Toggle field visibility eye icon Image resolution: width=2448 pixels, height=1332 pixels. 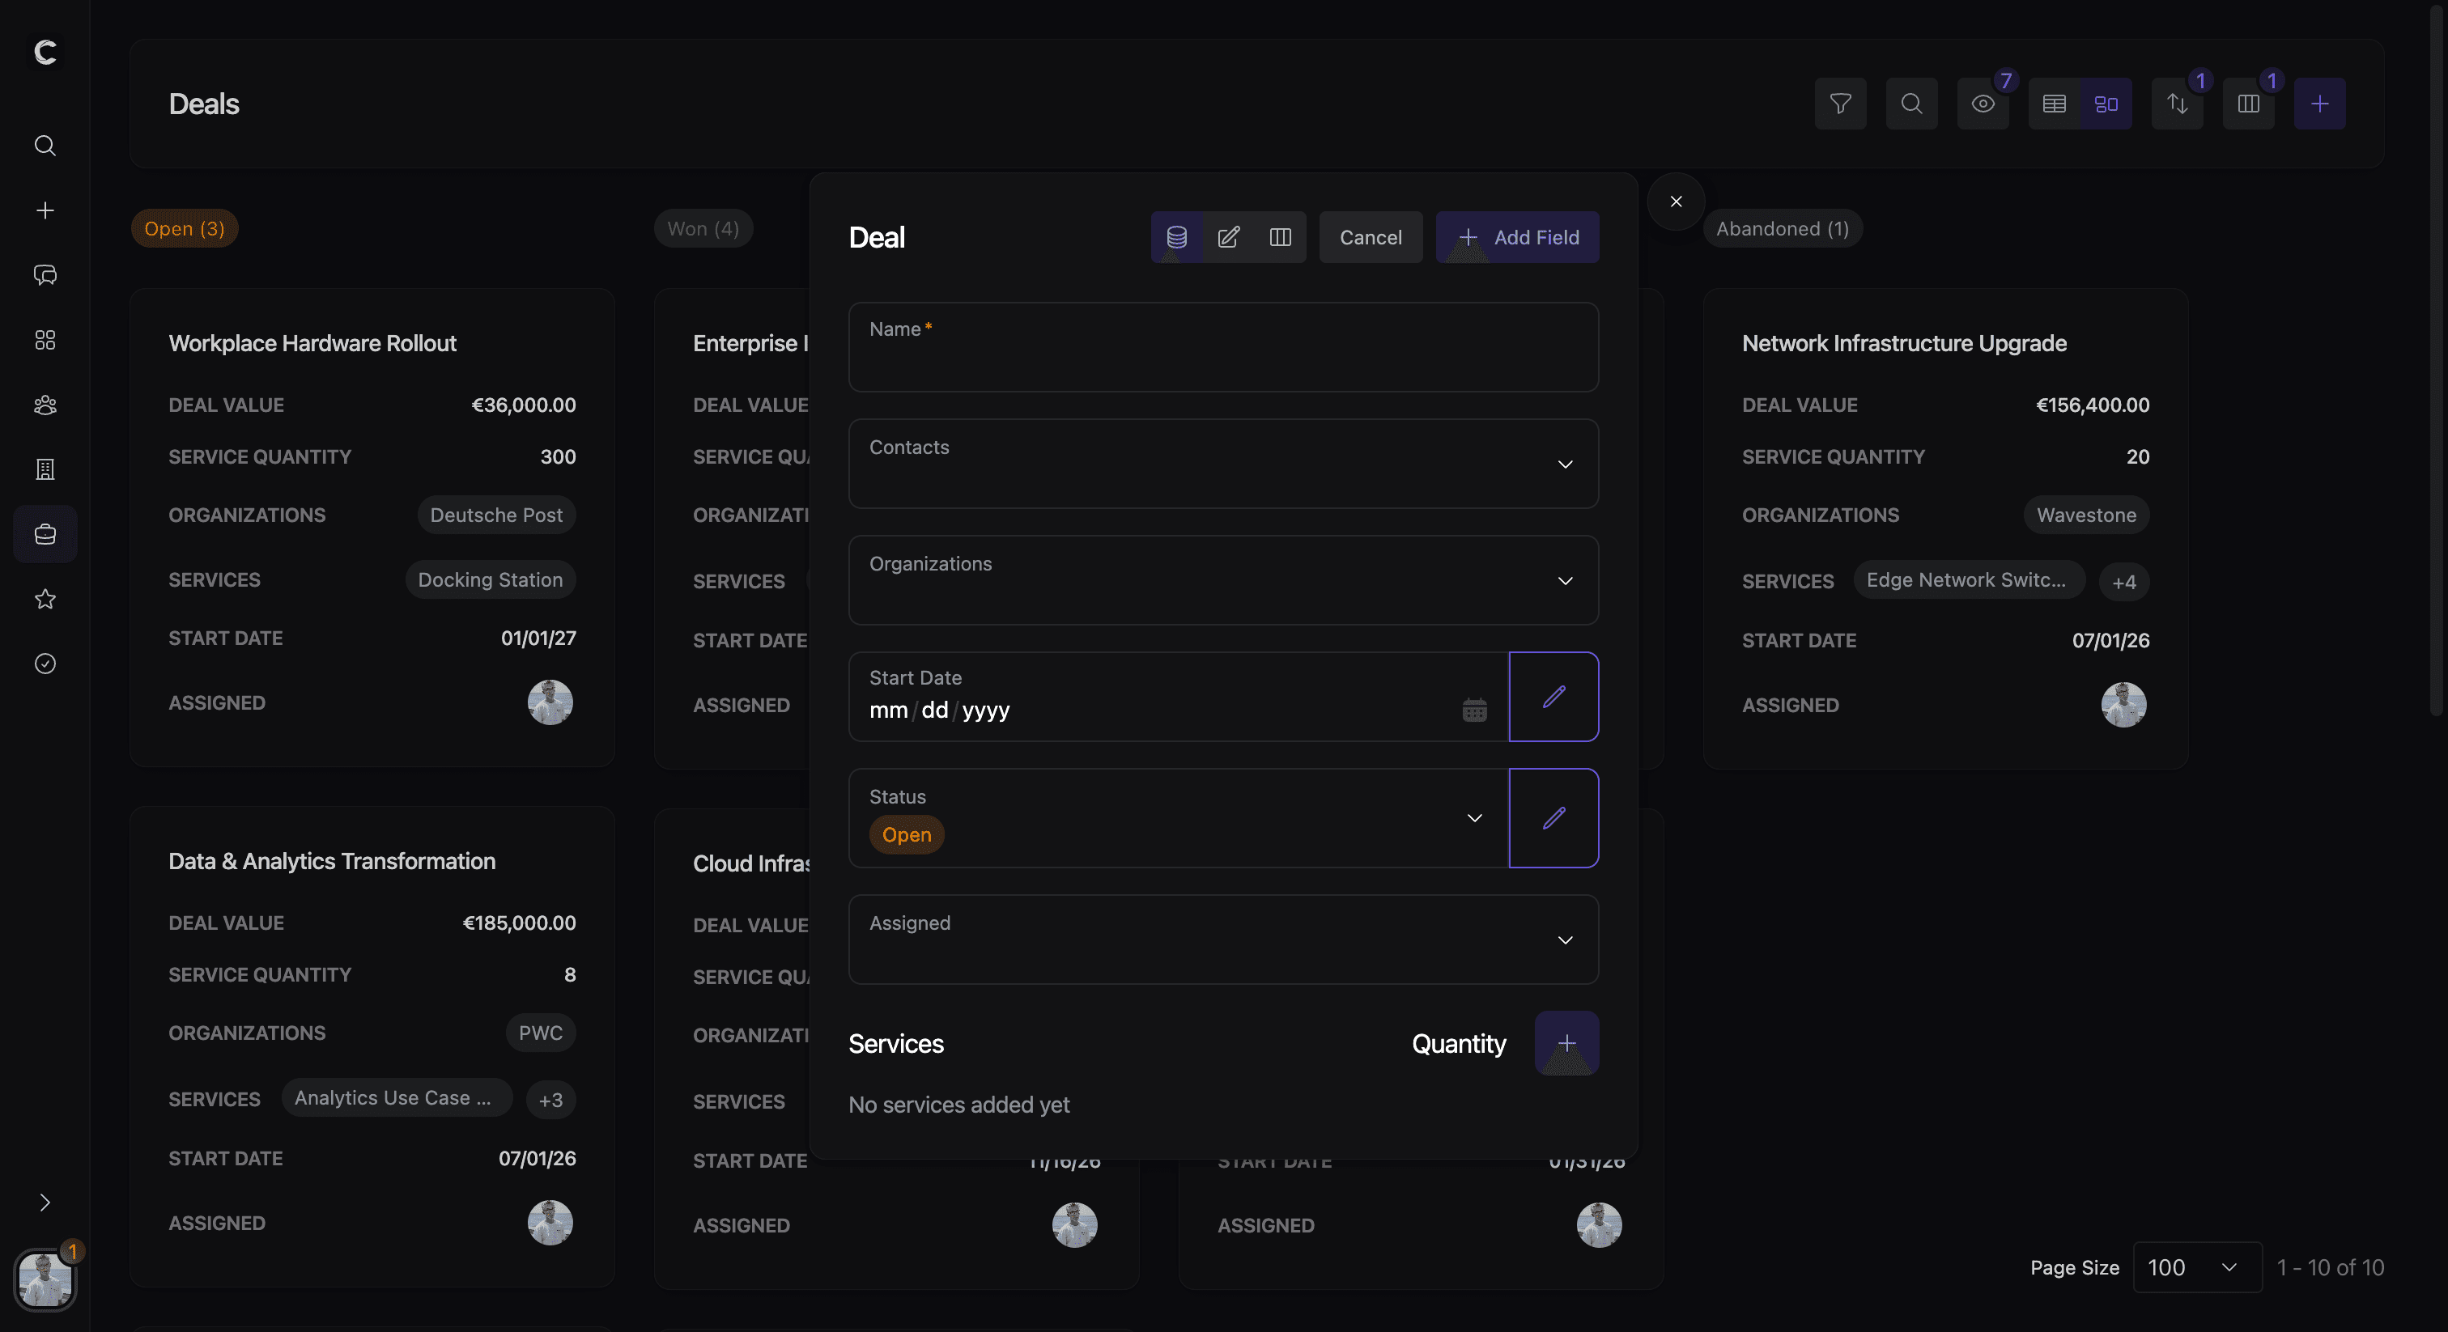point(1983,104)
